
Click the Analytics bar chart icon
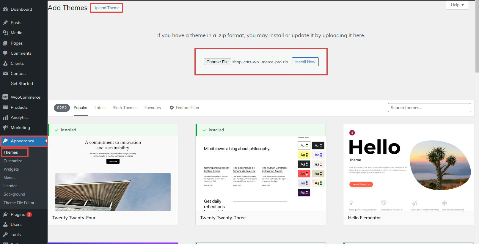5,117
